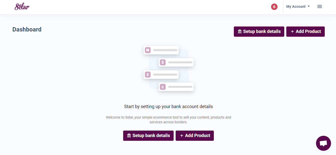
Task: Click the 'Start by setting up' heading text
Action: pyautogui.click(x=168, y=107)
